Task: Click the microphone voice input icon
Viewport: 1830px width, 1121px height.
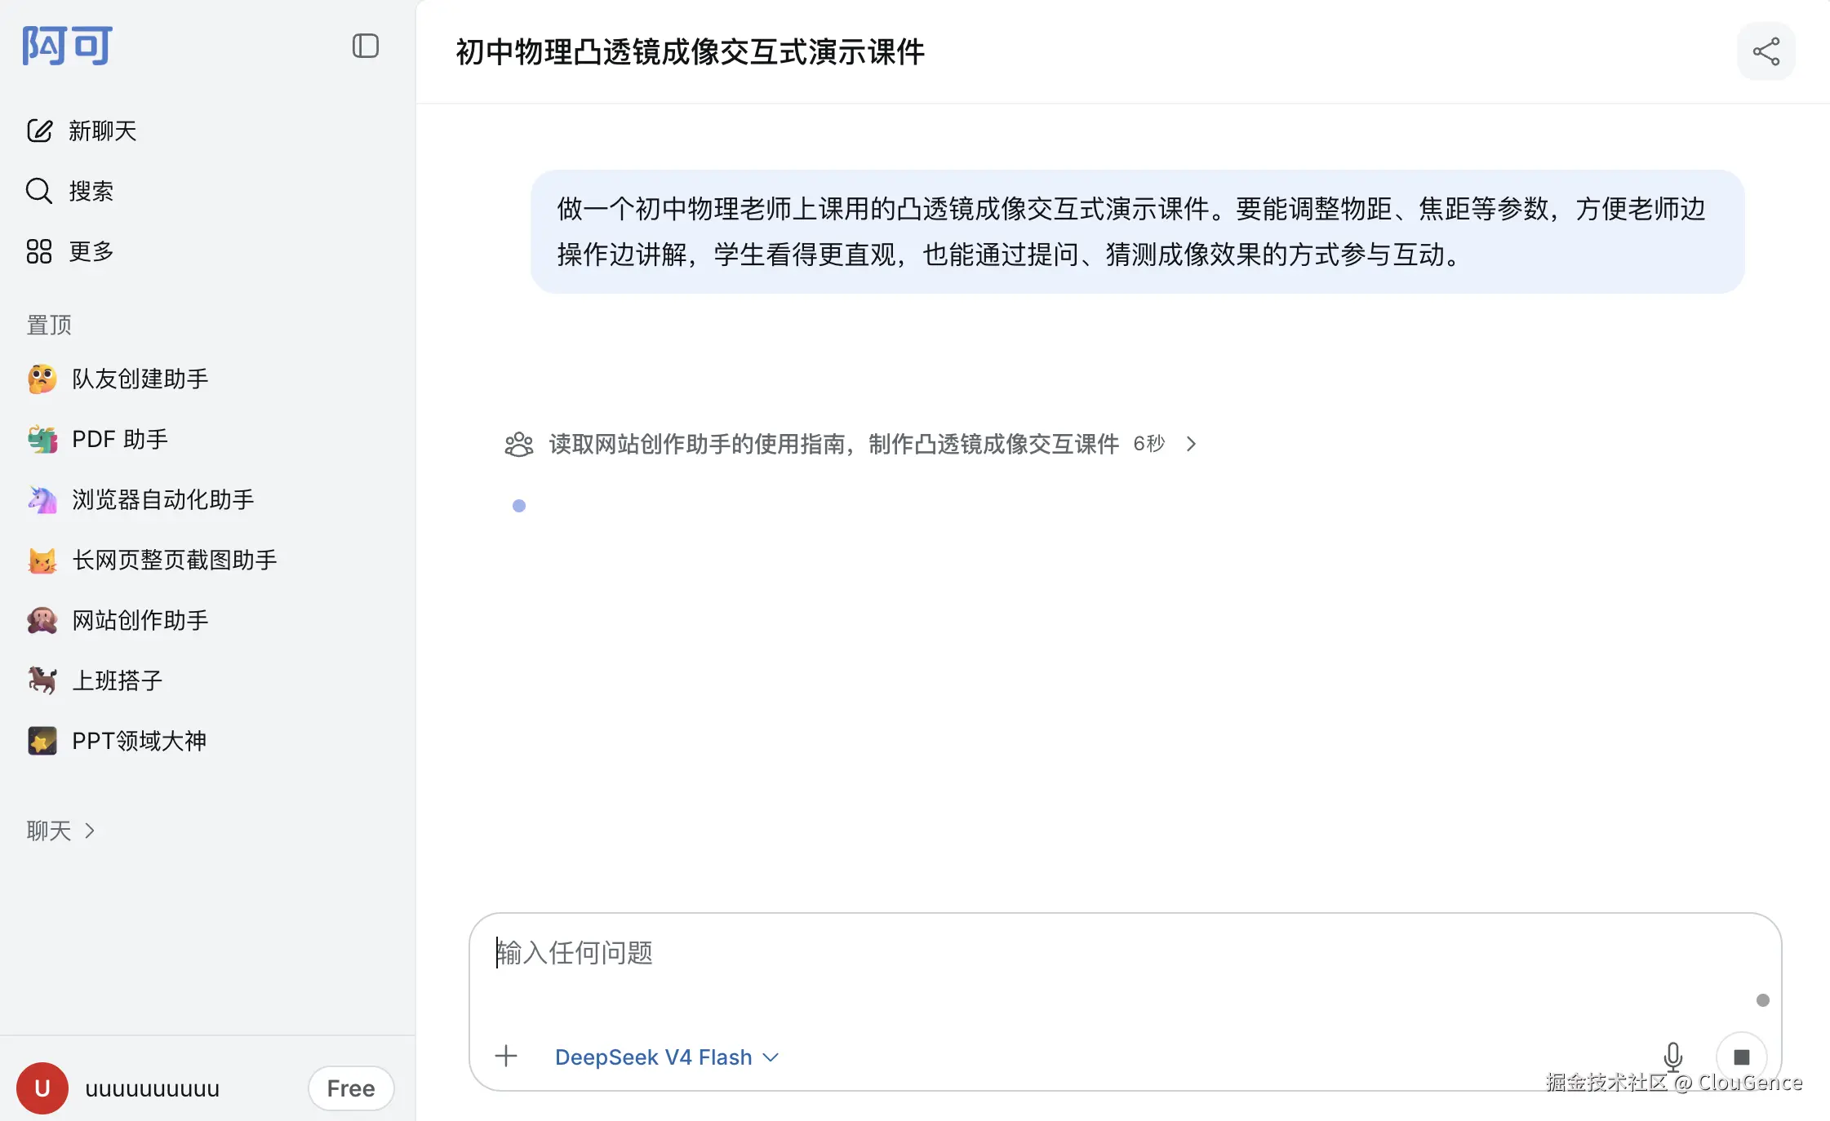Action: click(x=1672, y=1057)
